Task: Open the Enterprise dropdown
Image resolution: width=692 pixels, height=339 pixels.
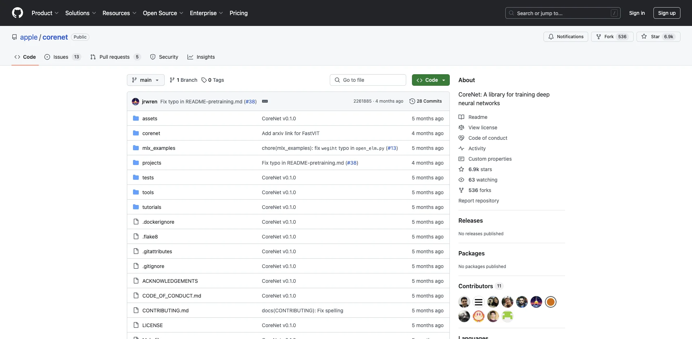Action: click(206, 13)
